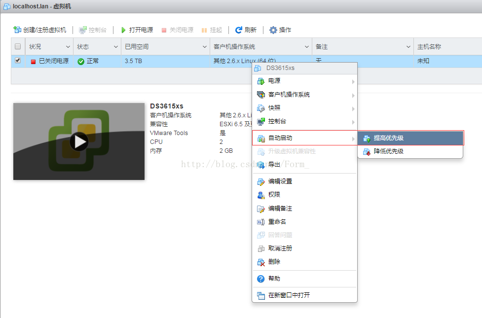
Task: Click the 刷新 refresh icon
Action: click(239, 30)
